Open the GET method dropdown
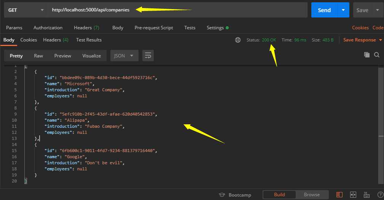 26,10
